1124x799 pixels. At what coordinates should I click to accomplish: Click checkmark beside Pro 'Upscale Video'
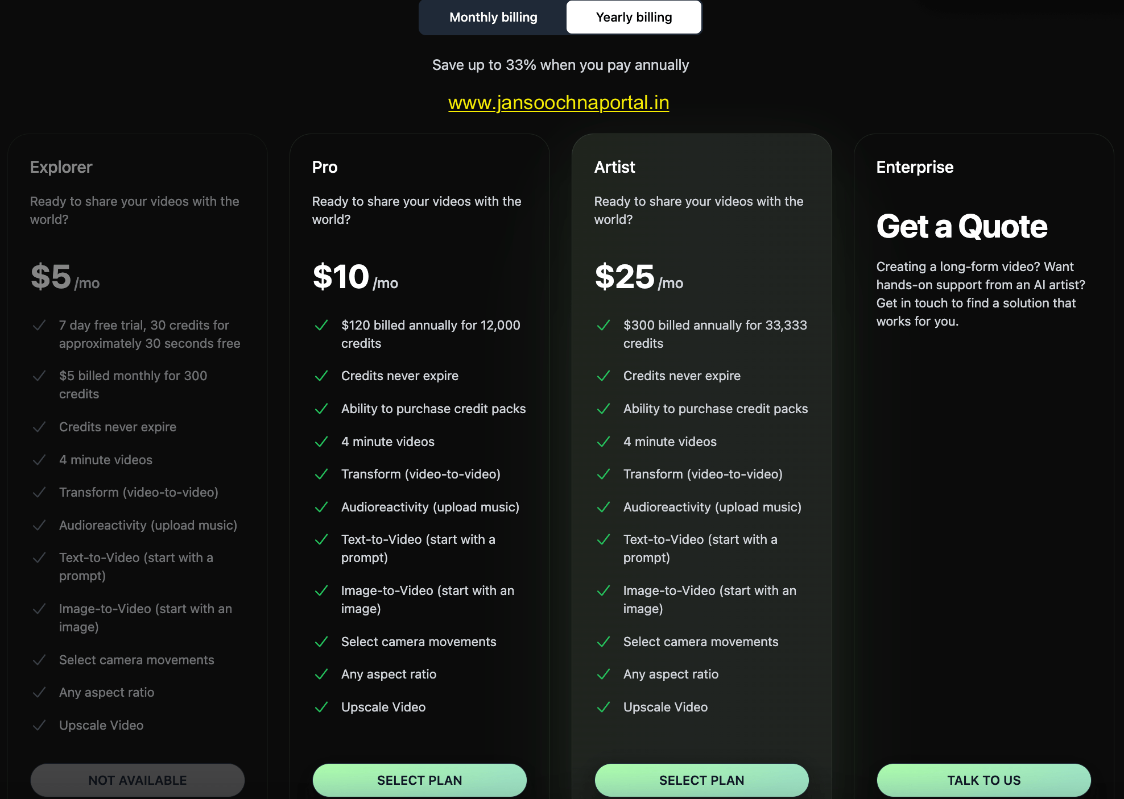point(321,707)
